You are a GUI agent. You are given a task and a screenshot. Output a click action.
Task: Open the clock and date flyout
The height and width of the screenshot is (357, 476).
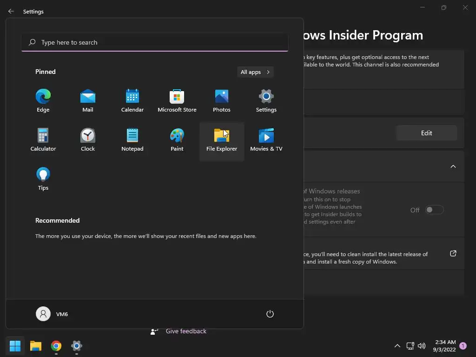point(444,346)
